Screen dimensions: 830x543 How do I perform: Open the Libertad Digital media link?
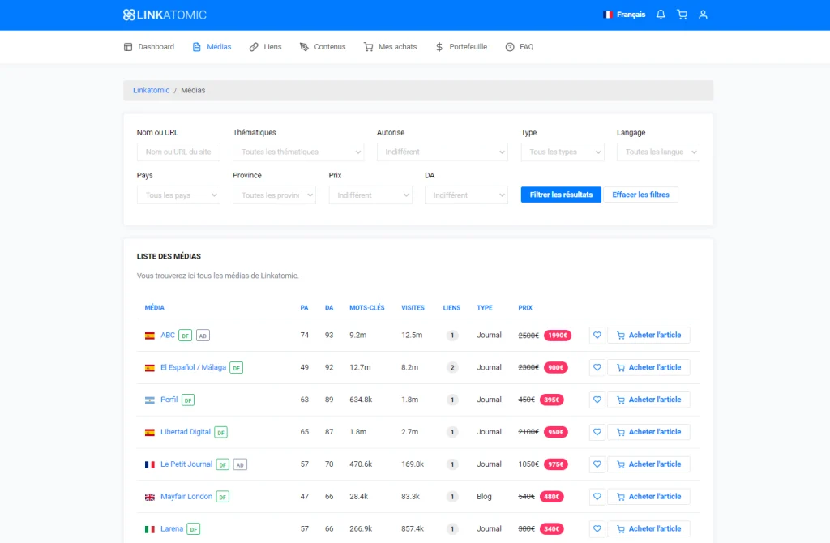[186, 432]
